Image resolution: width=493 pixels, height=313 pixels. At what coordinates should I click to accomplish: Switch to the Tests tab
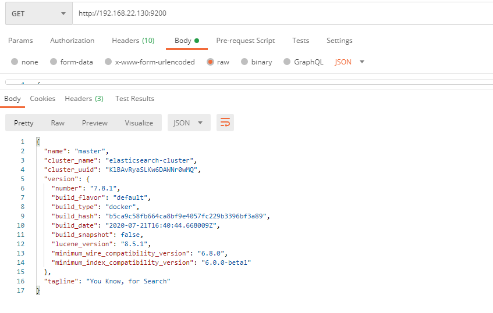point(300,41)
